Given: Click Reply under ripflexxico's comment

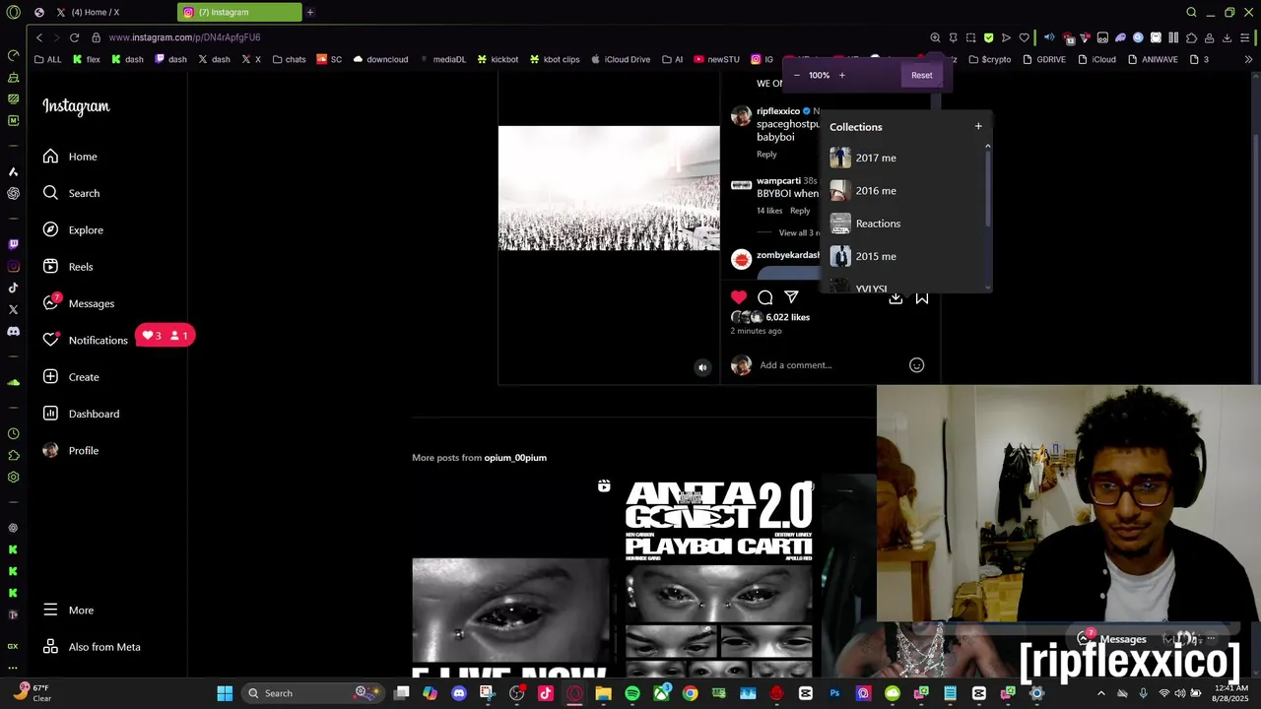Looking at the screenshot, I should click(x=766, y=154).
